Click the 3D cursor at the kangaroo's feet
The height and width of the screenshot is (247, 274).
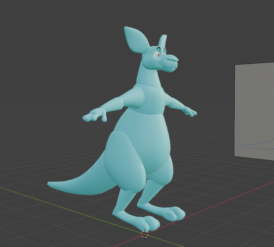point(144,234)
